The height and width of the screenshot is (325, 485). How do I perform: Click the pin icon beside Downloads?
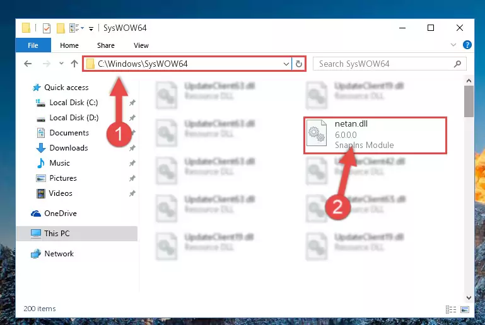pos(132,148)
